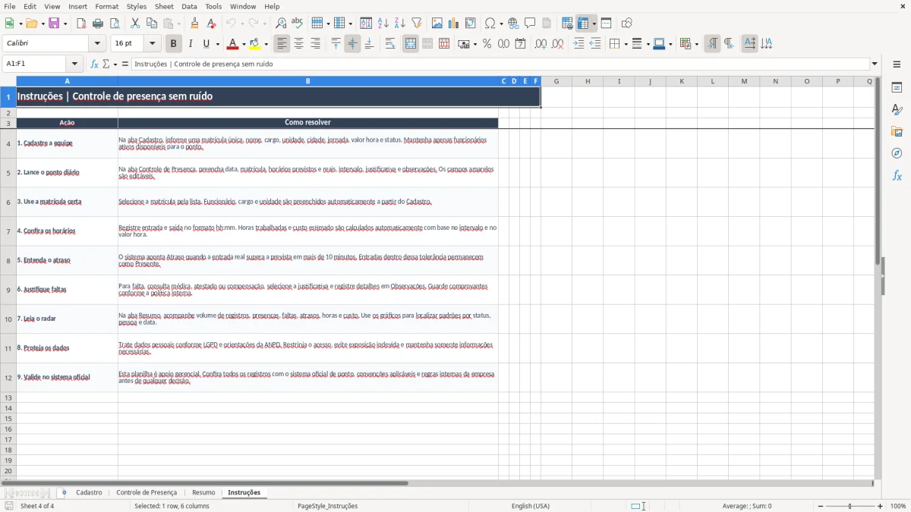Open the Sidebar Gallery icon
The image size is (911, 512).
[x=897, y=131]
